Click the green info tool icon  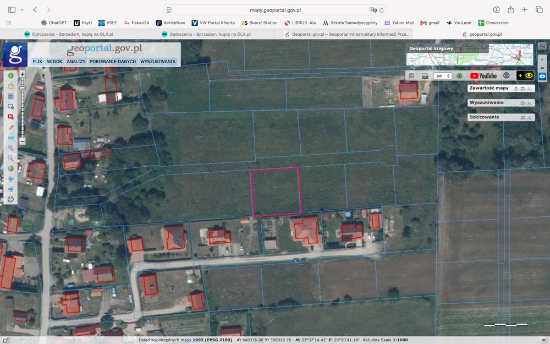(x=11, y=76)
